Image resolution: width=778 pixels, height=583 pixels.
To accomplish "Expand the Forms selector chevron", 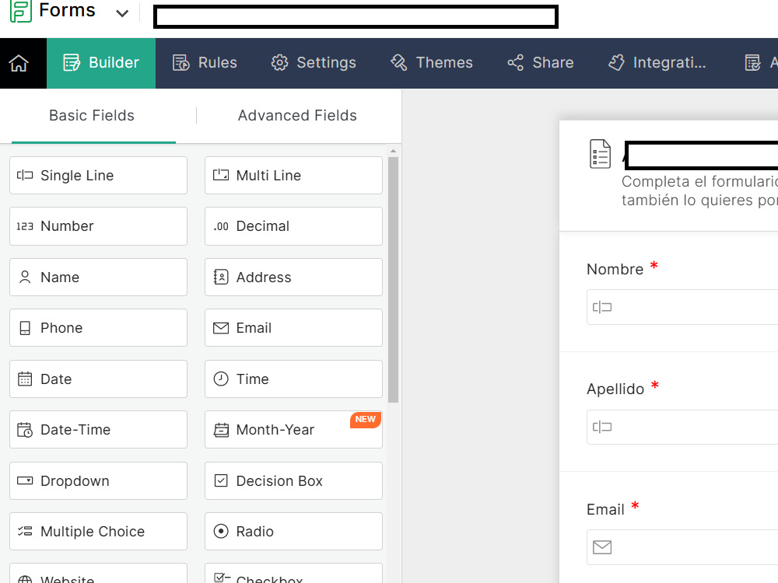I will tap(121, 12).
